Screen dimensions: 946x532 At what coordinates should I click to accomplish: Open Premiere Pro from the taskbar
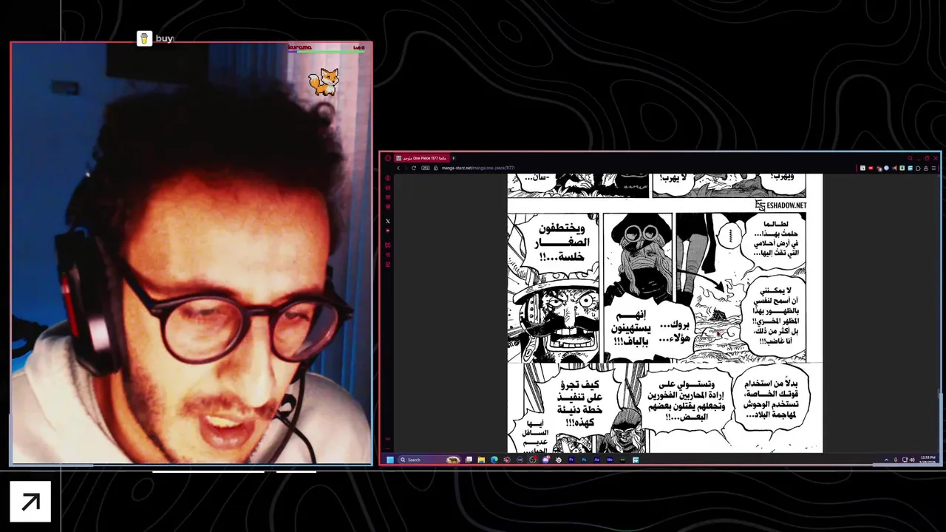click(571, 460)
